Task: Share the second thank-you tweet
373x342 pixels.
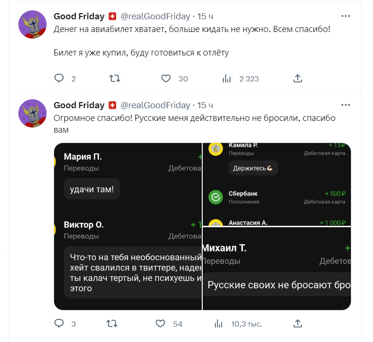Action: pyautogui.click(x=297, y=324)
